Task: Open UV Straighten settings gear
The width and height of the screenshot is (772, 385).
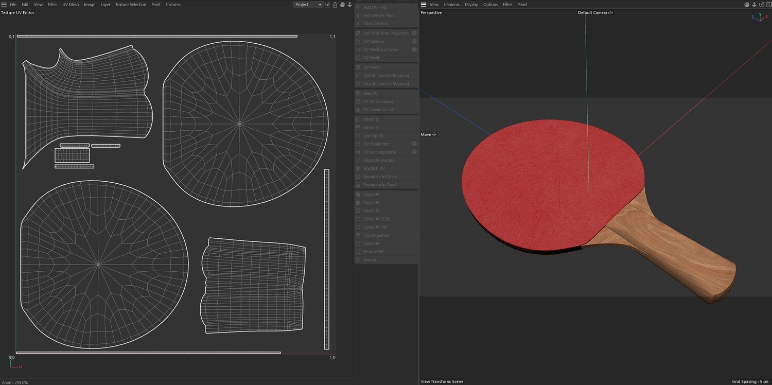Action: 414,144
